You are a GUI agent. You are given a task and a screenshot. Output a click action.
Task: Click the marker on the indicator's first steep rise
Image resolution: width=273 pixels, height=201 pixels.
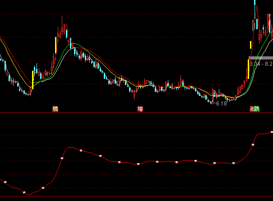click(x=61, y=158)
